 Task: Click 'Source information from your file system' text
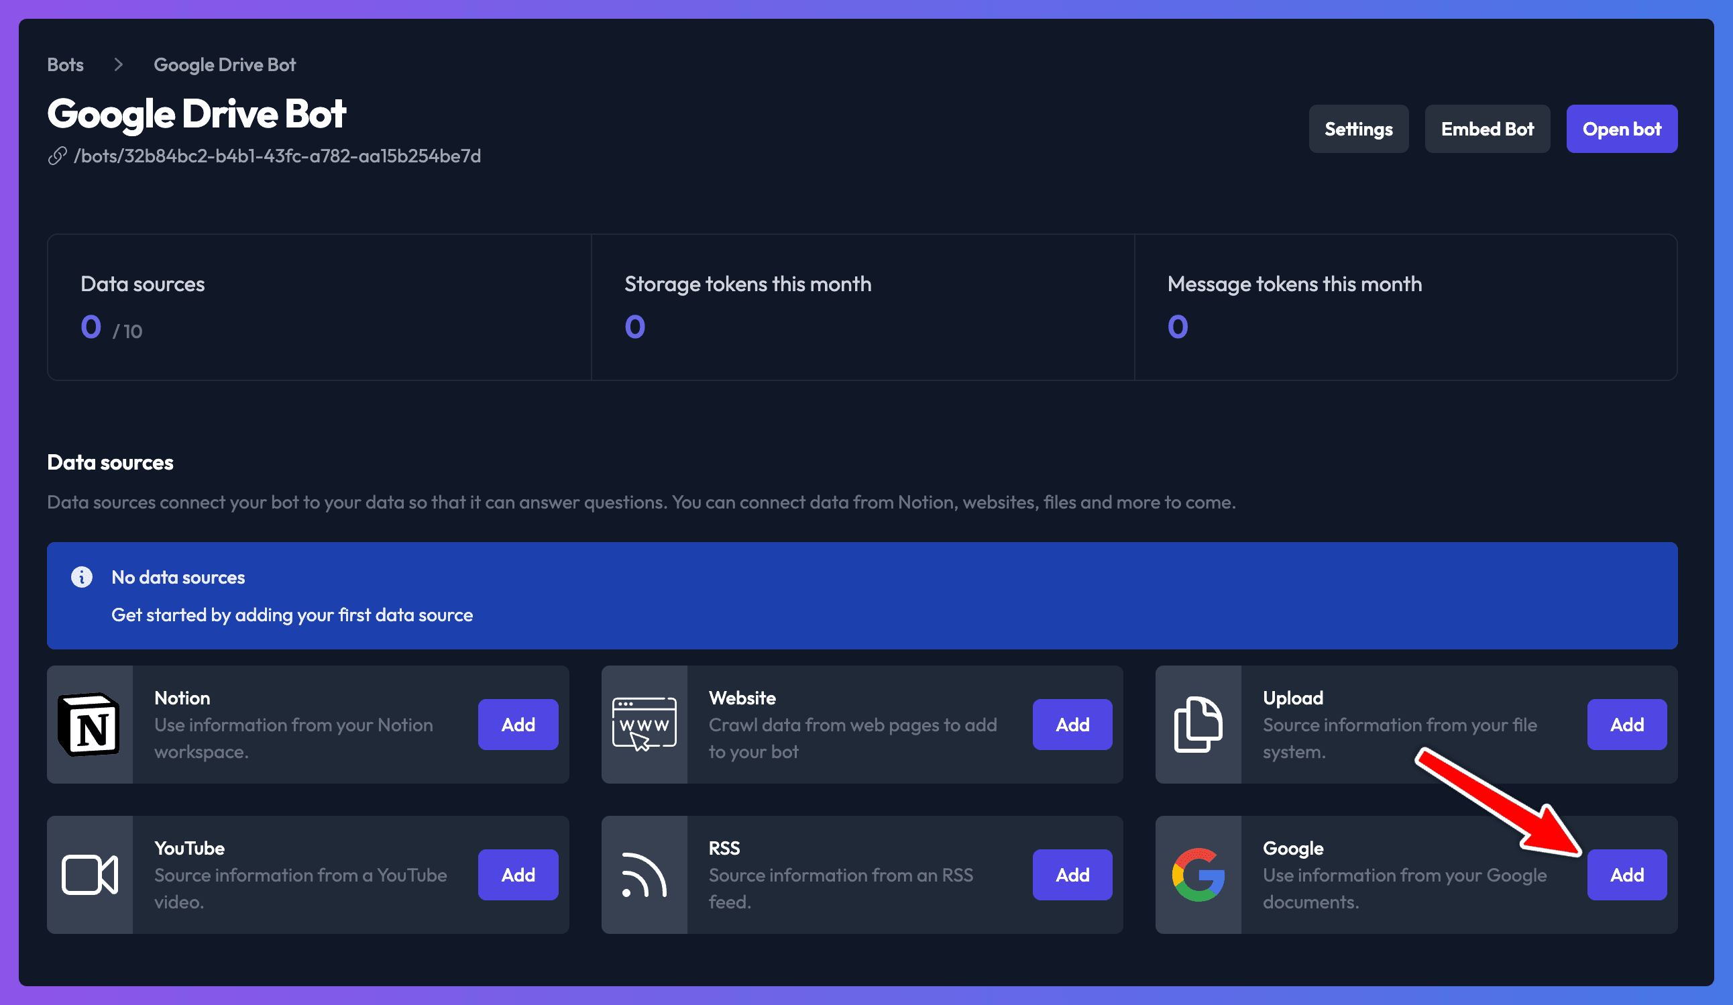(x=1400, y=738)
